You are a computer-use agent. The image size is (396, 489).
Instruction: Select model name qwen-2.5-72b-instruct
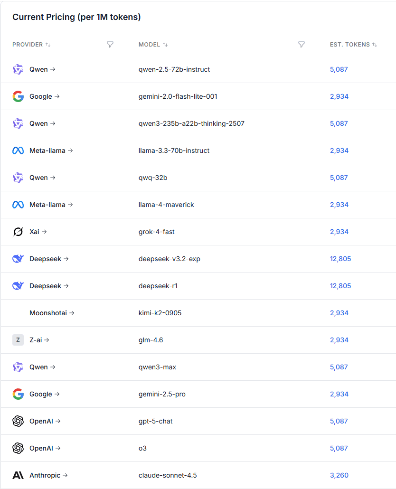click(x=174, y=69)
